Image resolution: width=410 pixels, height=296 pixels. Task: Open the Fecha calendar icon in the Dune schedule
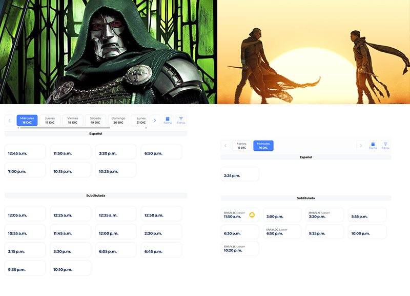coord(373,146)
